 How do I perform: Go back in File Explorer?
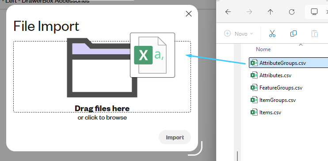[228, 12]
